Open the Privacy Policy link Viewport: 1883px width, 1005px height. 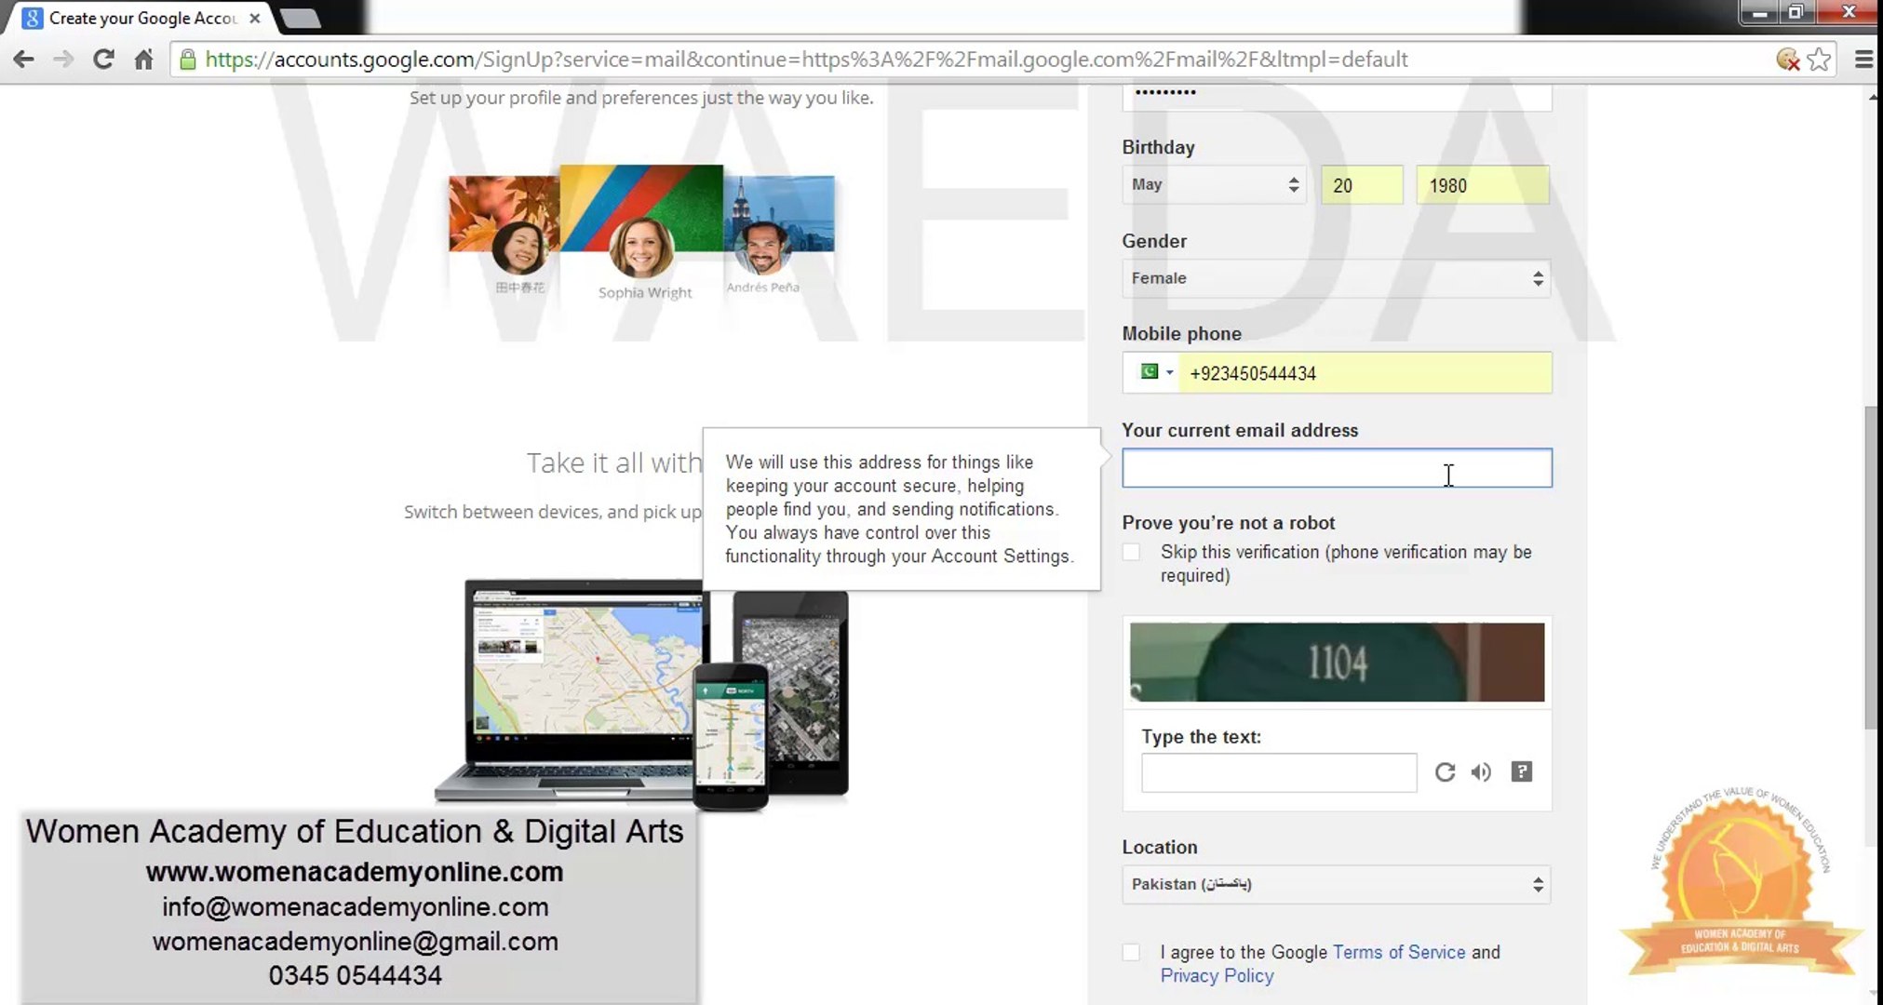coord(1216,975)
